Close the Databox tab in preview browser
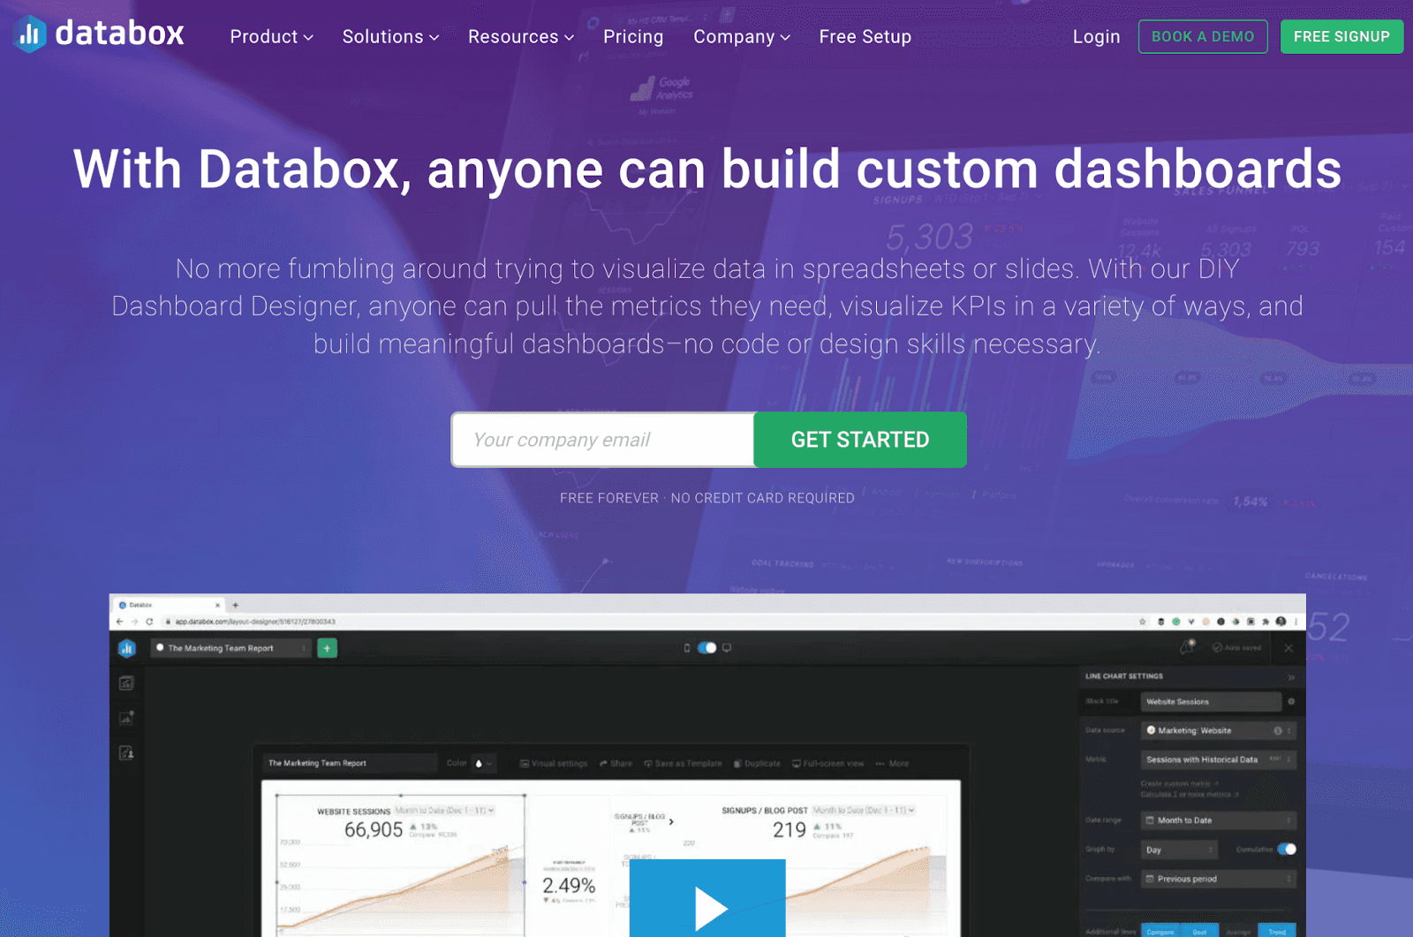The image size is (1413, 937). coord(218,605)
